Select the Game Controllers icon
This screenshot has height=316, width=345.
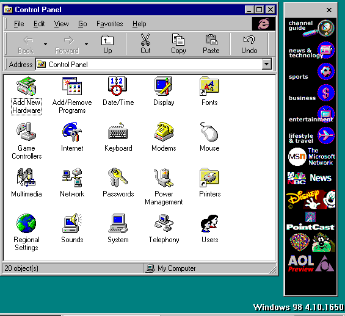tap(26, 132)
